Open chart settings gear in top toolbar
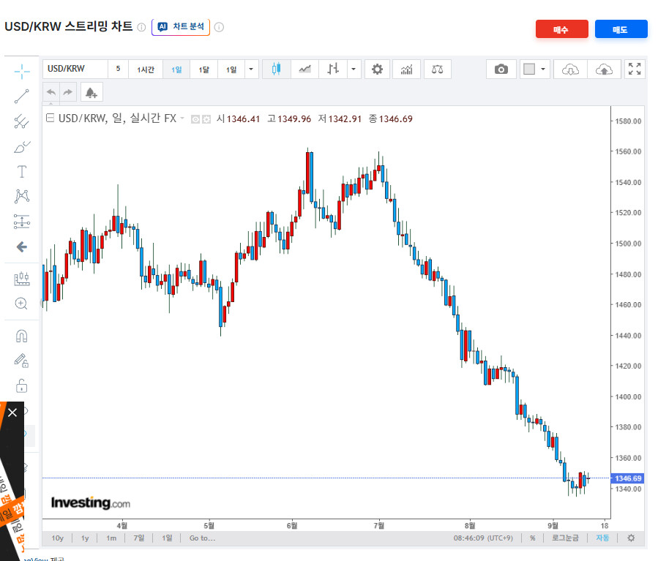This screenshot has width=658, height=561. pos(377,69)
